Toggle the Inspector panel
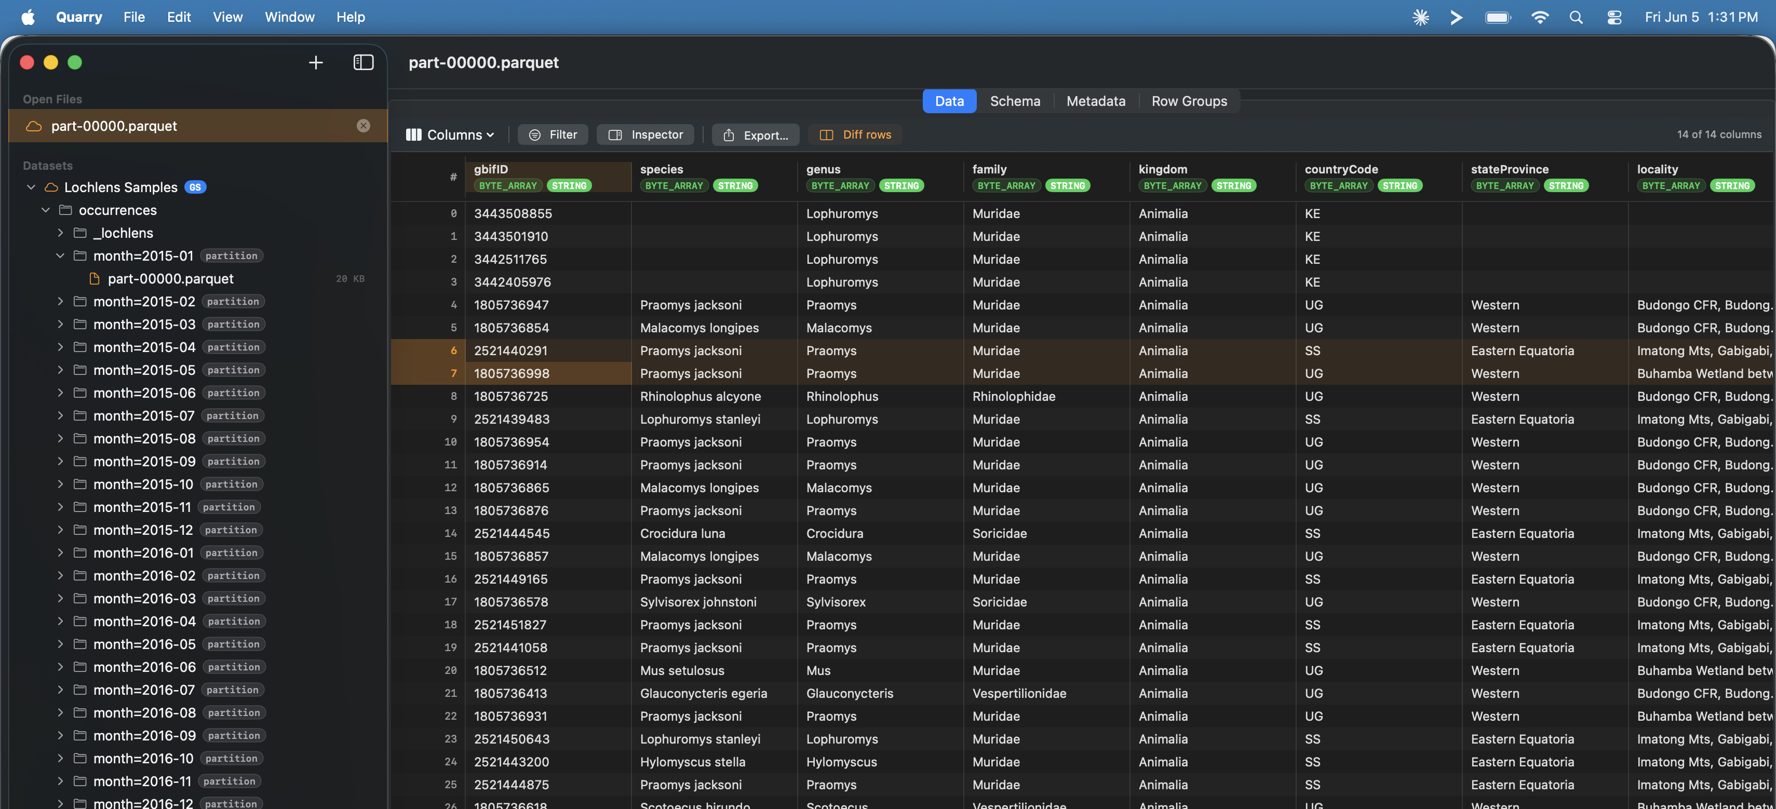The image size is (1776, 809). [x=646, y=134]
